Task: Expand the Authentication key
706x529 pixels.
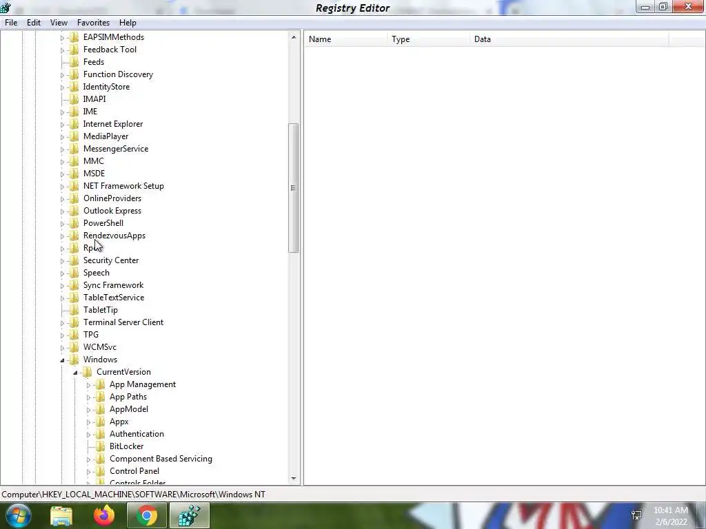Action: pyautogui.click(x=88, y=435)
